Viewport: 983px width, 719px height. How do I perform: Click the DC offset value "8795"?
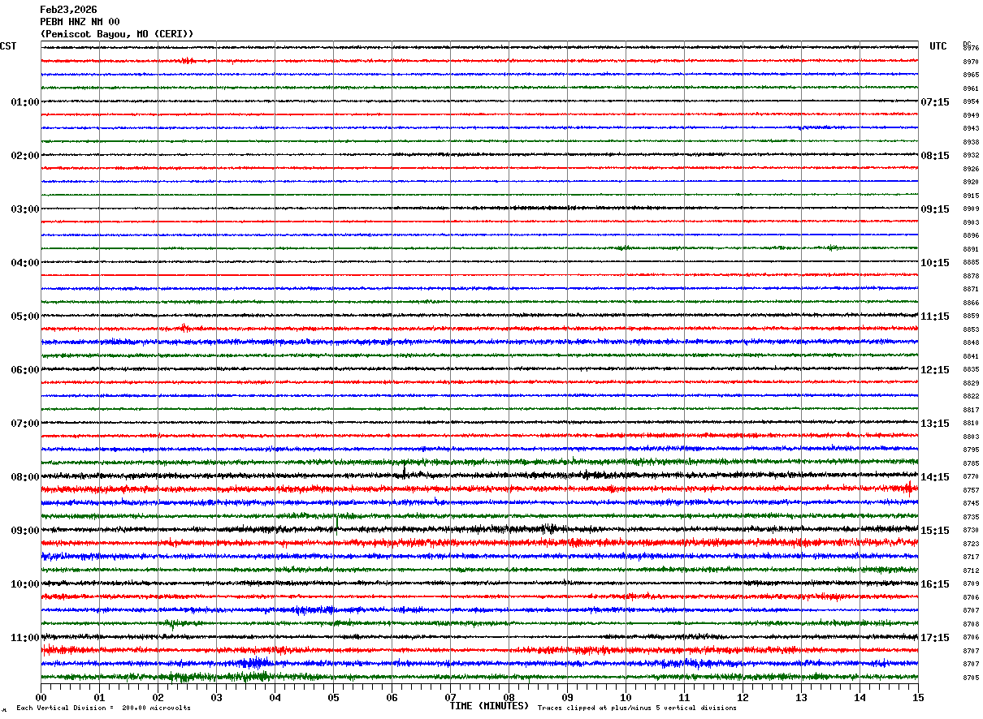click(971, 450)
